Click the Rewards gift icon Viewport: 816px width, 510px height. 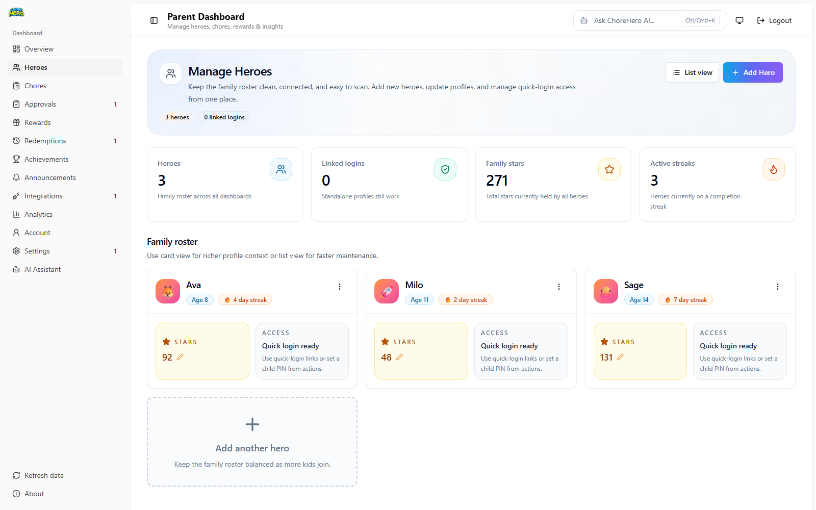pyautogui.click(x=17, y=122)
